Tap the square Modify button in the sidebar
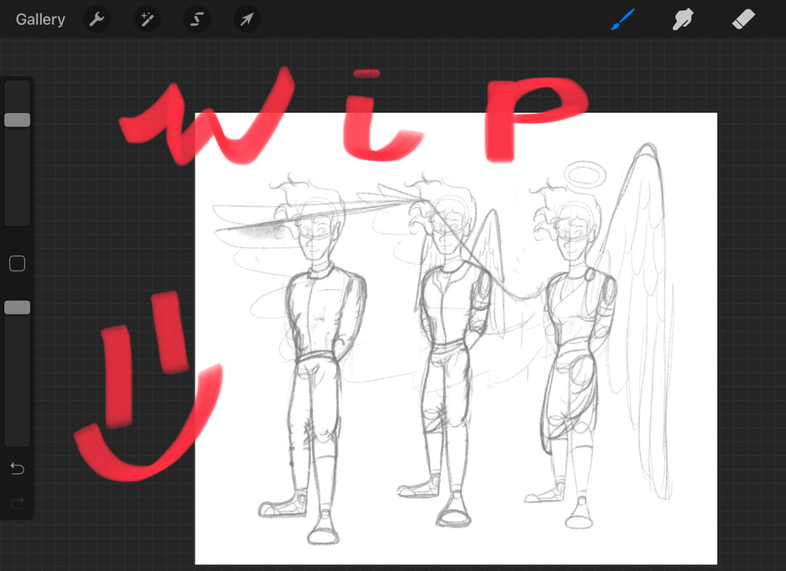 pyautogui.click(x=18, y=263)
